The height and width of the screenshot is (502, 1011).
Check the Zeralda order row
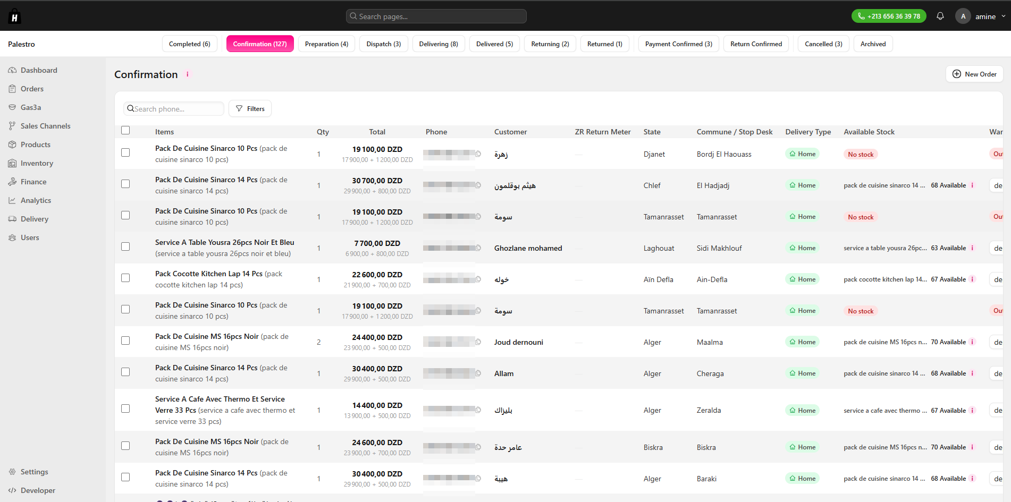click(x=125, y=409)
